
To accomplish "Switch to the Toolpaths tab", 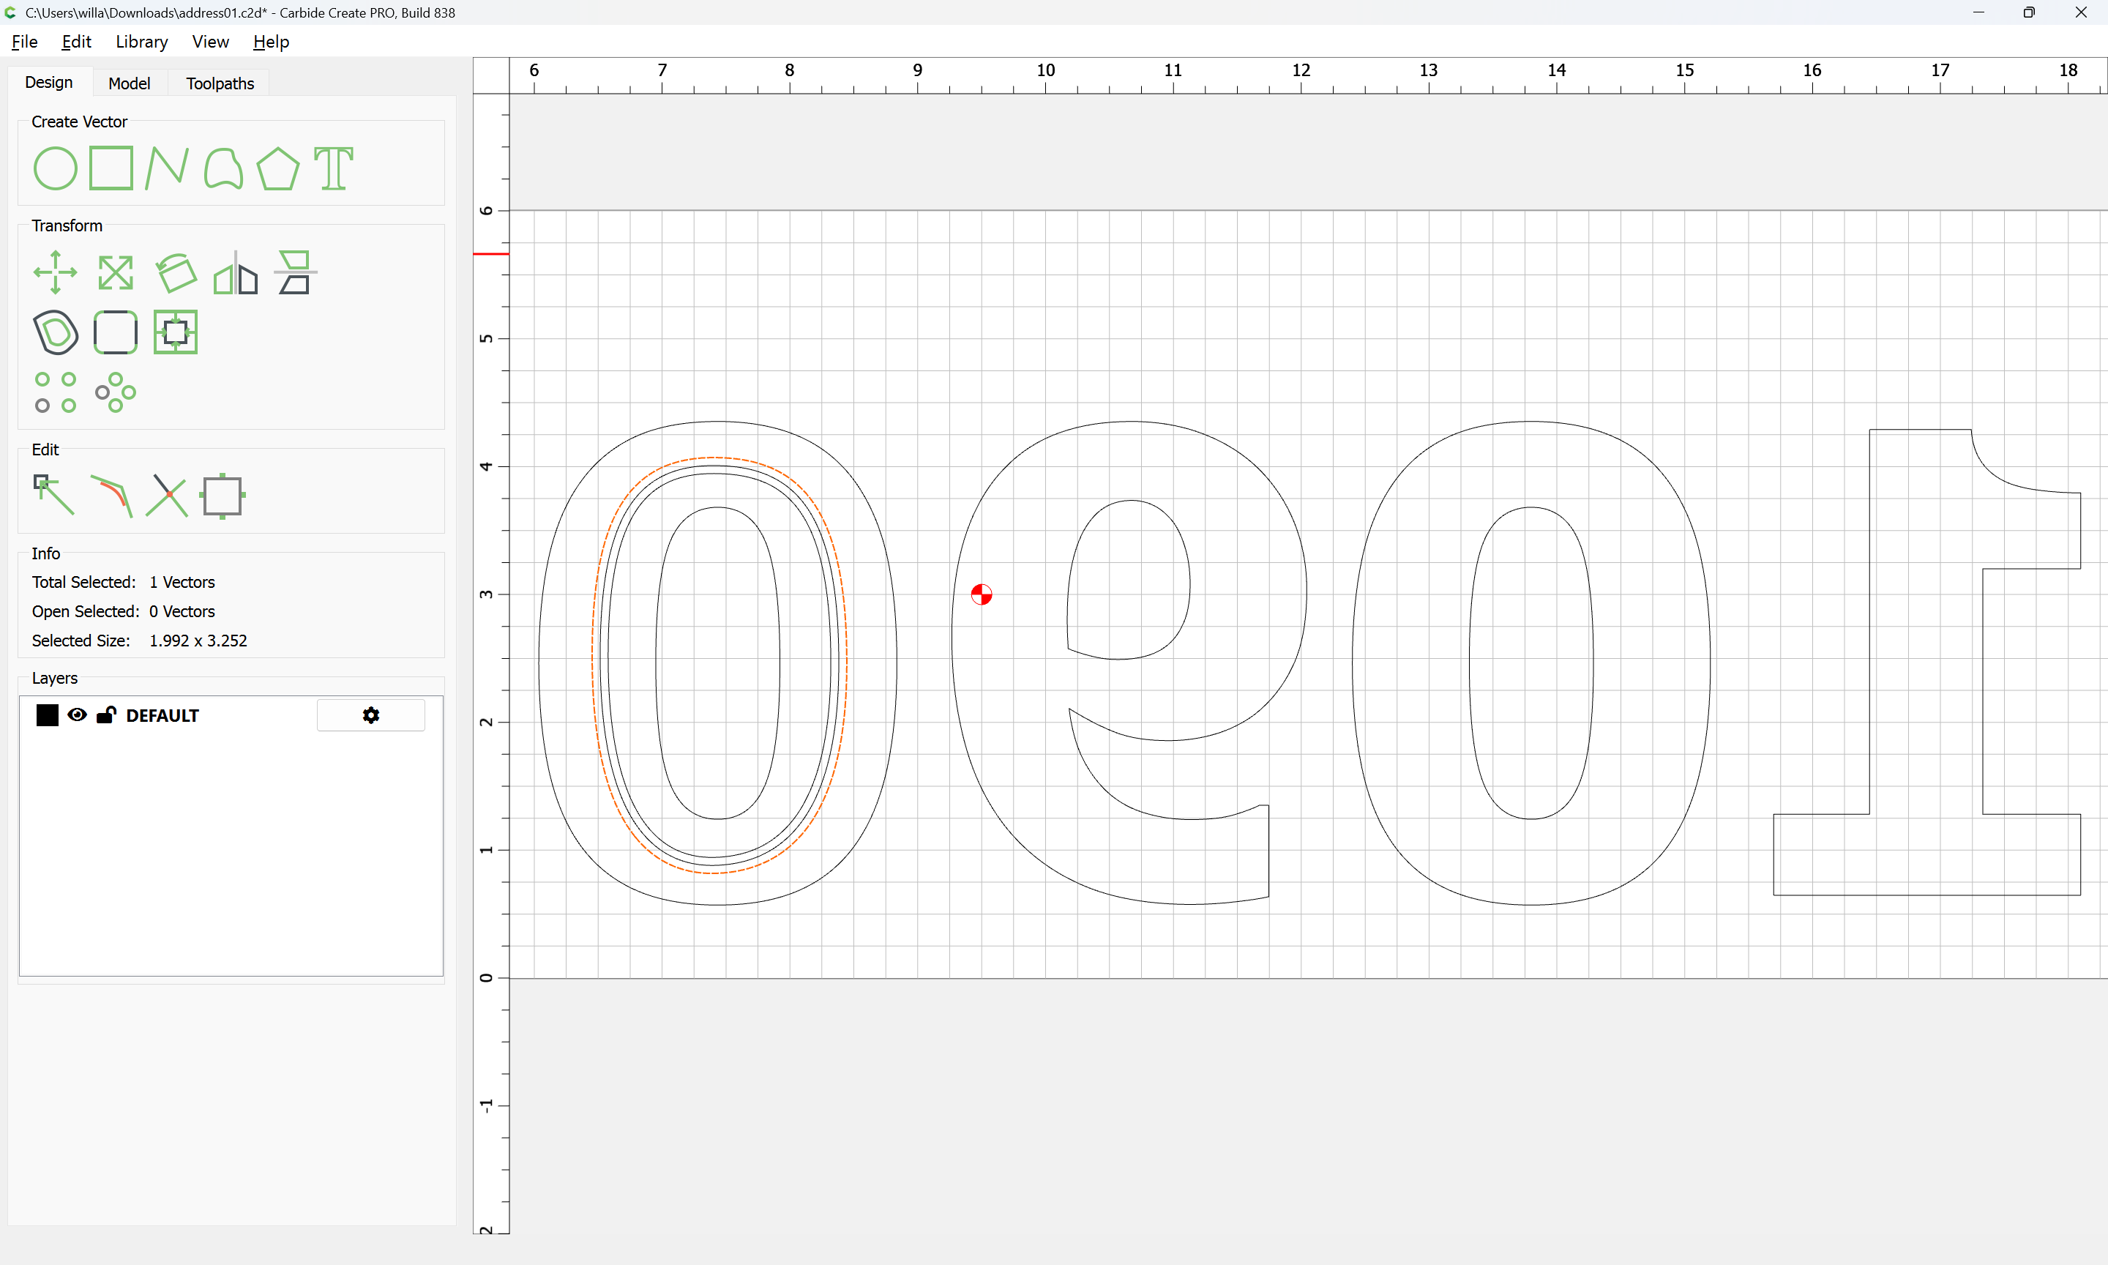I will pos(220,83).
